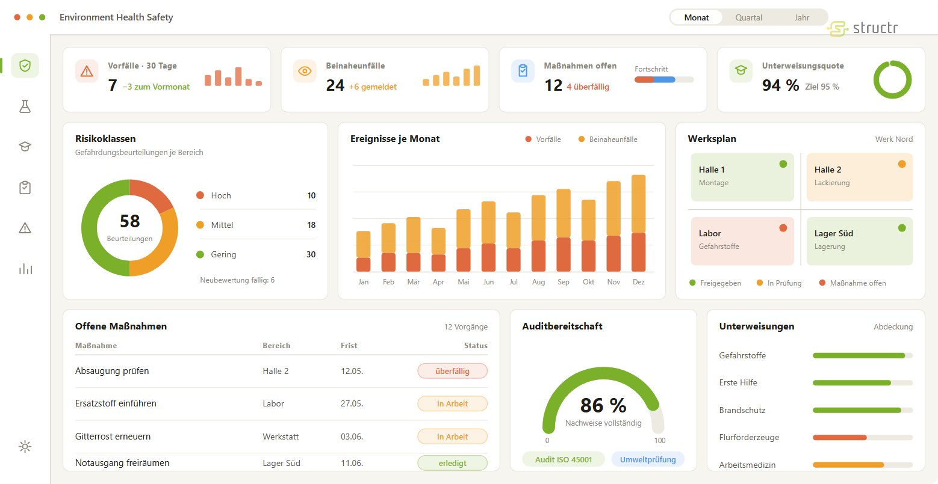The width and height of the screenshot is (938, 484).
Task: Switch to the Jahr period
Action: click(x=802, y=17)
